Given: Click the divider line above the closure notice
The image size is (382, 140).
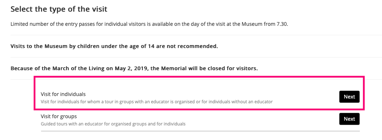Looking at the screenshot, I should 196,57.
